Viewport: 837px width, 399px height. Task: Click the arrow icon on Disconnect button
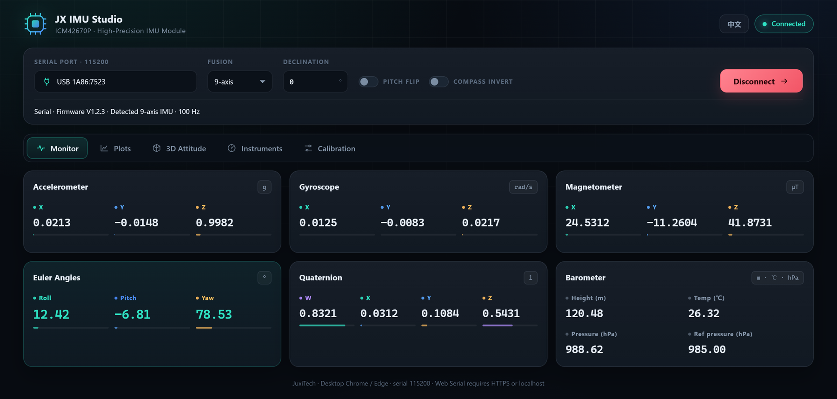point(784,81)
